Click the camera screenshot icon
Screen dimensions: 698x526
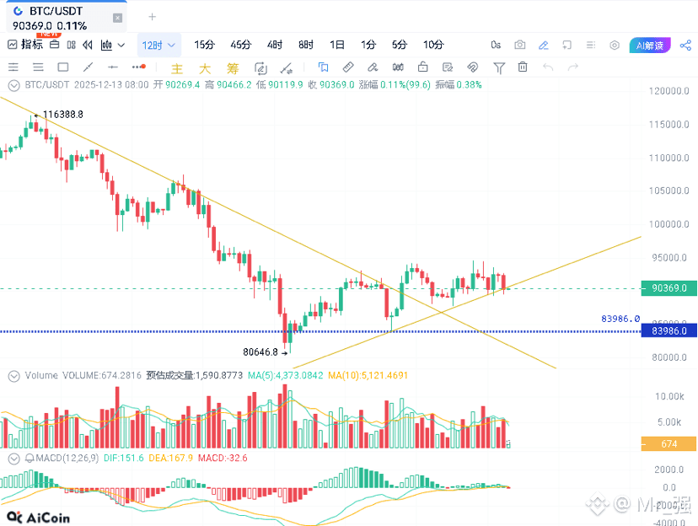click(x=520, y=45)
